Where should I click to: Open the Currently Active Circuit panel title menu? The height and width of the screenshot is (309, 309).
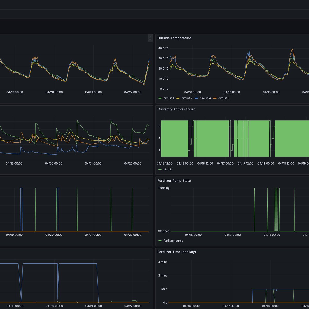pyautogui.click(x=176, y=109)
